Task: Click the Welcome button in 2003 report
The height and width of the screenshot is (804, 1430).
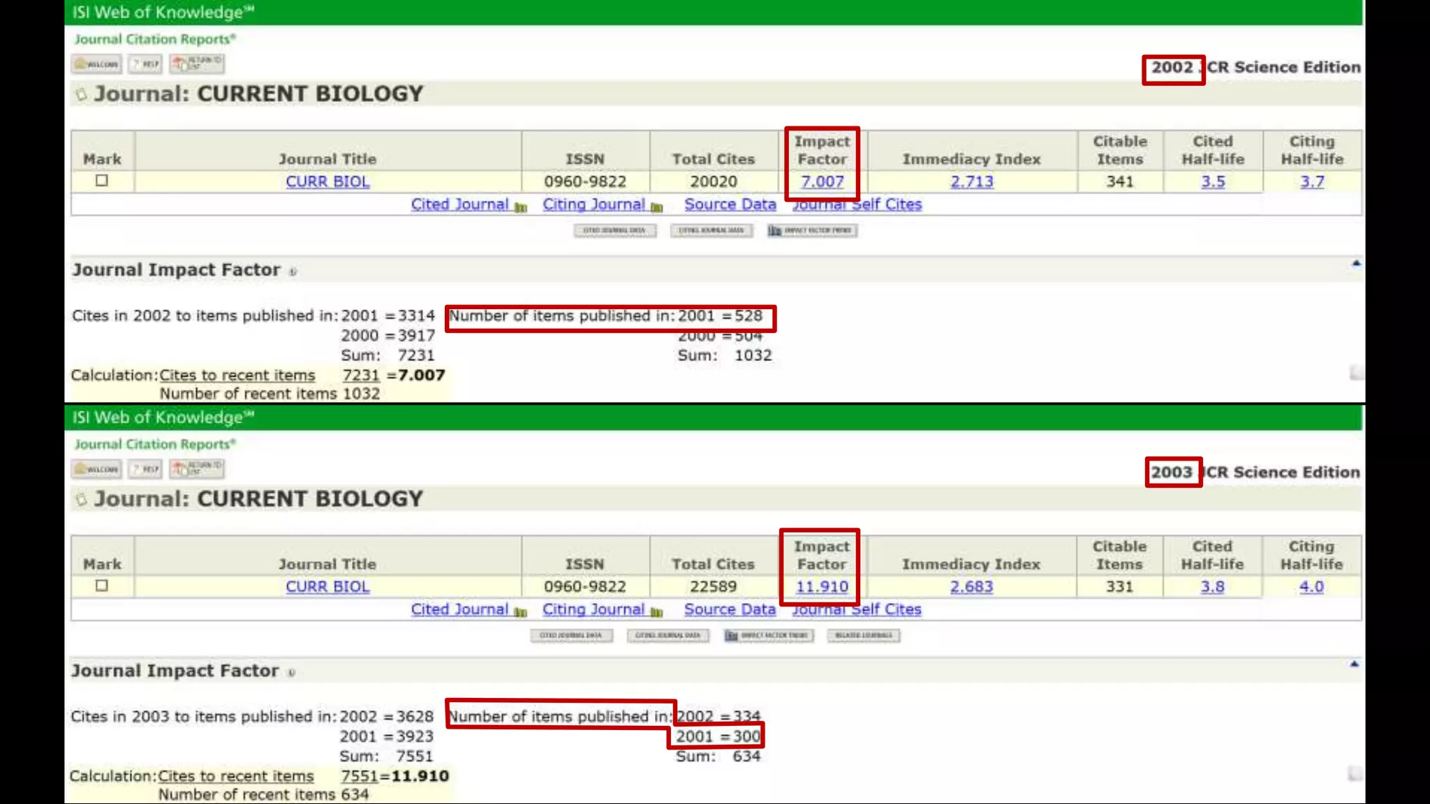Action: [x=96, y=469]
